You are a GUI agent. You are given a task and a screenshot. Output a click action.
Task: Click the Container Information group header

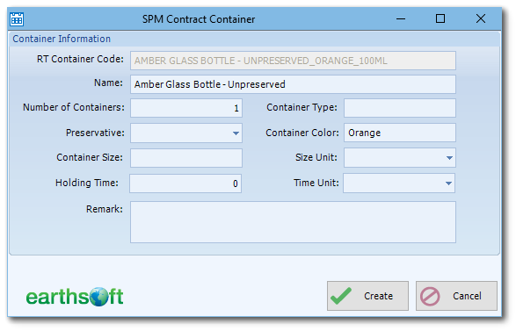(x=62, y=39)
